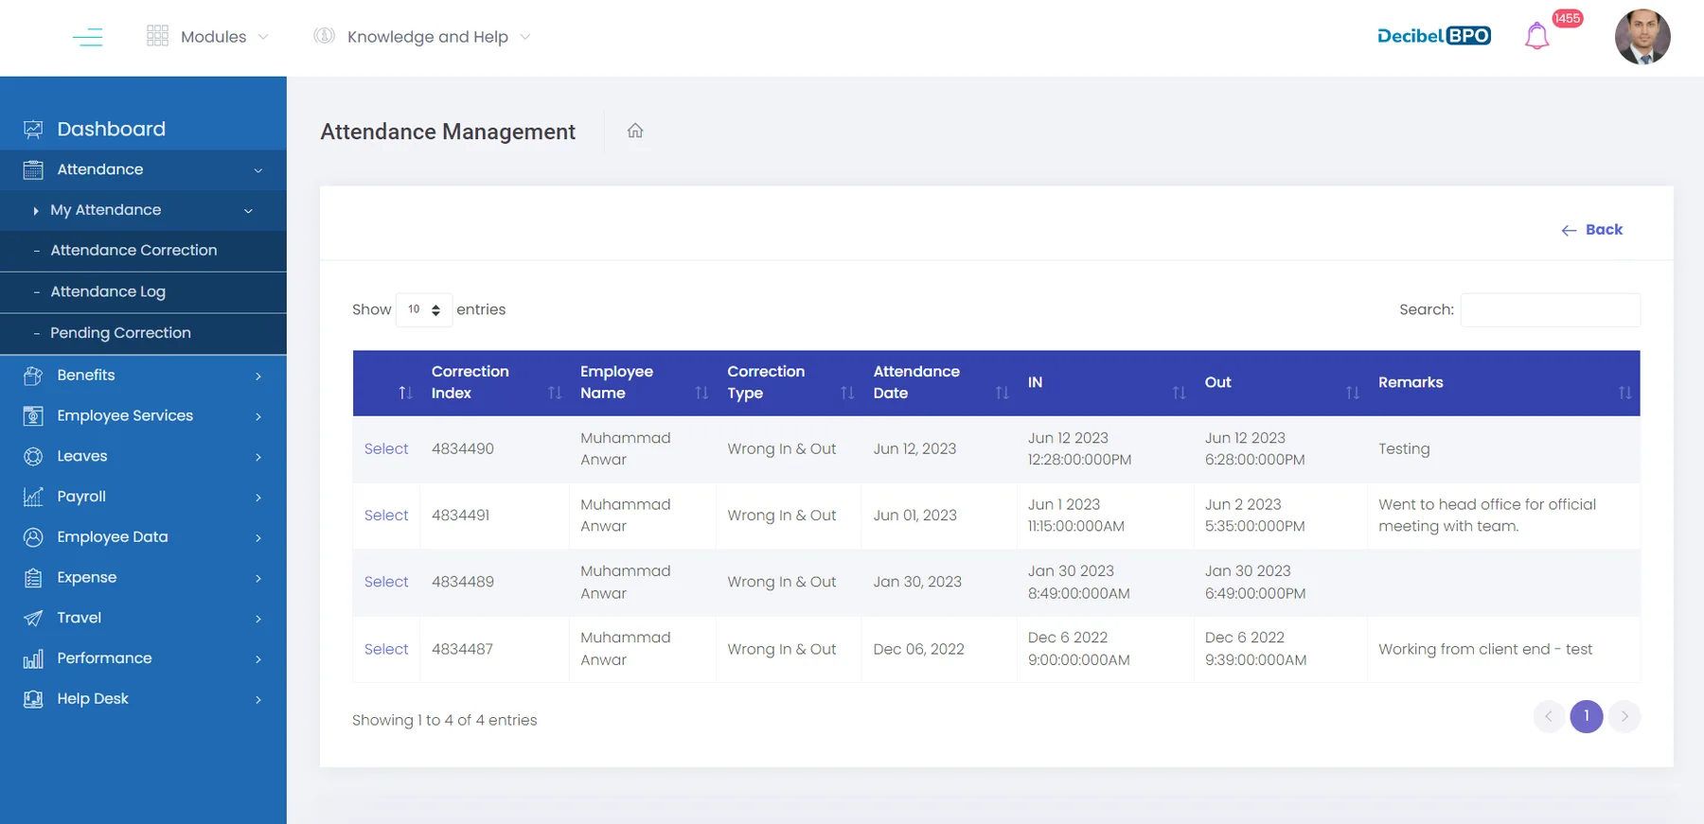Image resolution: width=1704 pixels, height=824 pixels.
Task: Toggle the hamburger sidebar menu icon
Action: point(88,37)
